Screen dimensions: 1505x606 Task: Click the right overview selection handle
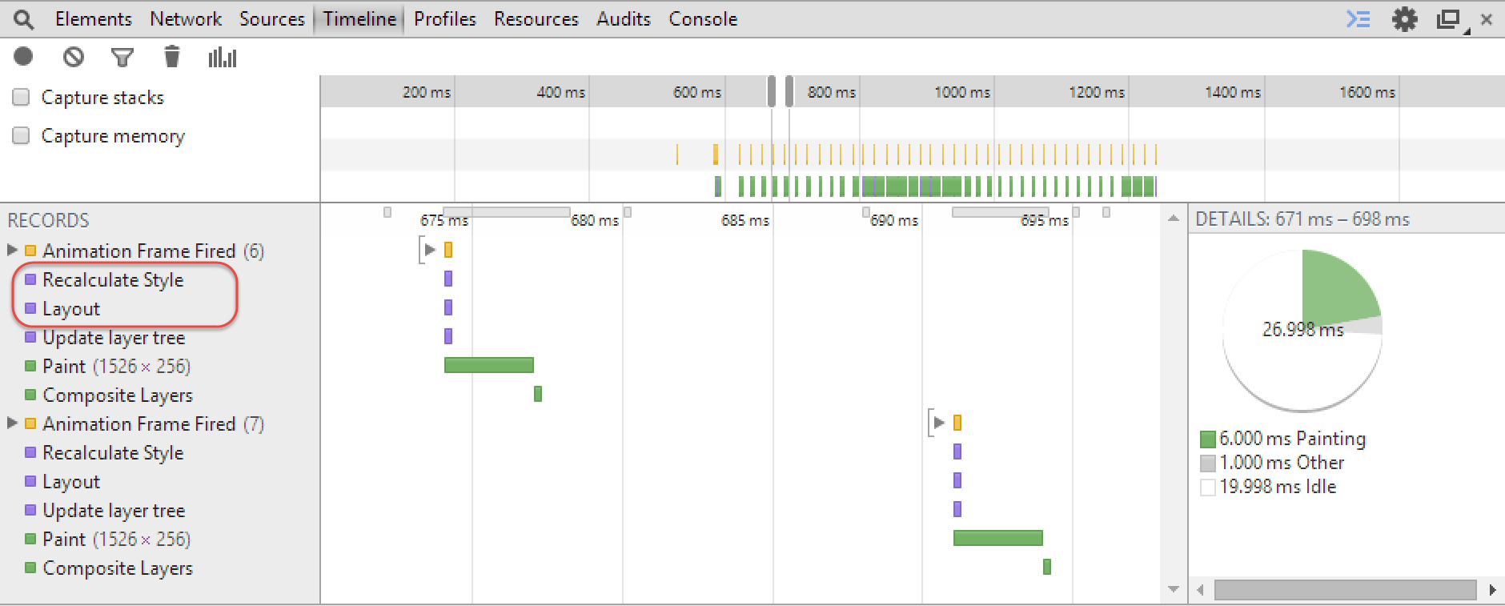tap(789, 91)
